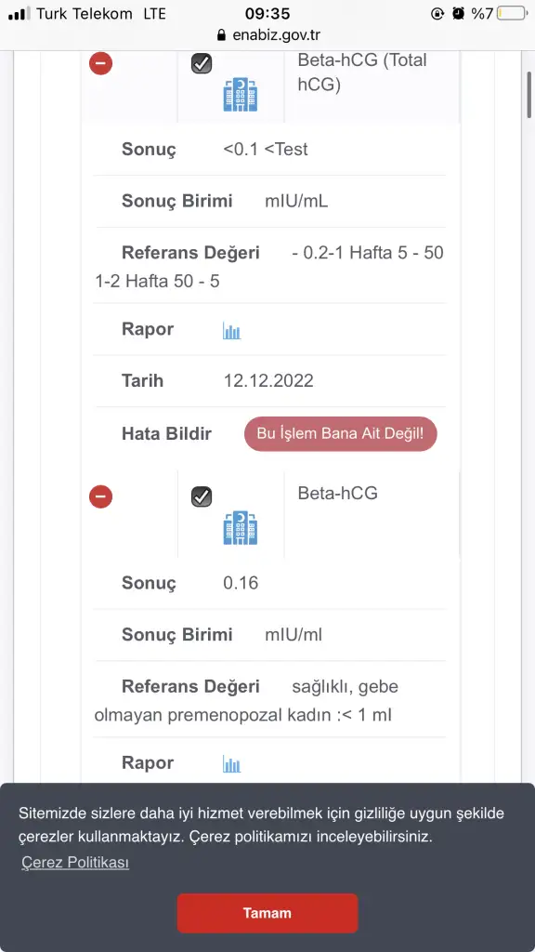Collapse the second Beta-hCG row

[100, 496]
